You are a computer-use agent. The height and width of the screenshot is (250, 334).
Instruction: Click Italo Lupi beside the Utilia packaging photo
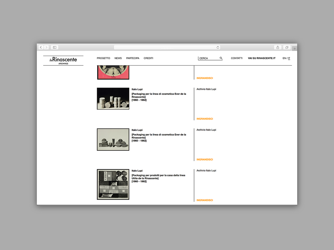137,171
